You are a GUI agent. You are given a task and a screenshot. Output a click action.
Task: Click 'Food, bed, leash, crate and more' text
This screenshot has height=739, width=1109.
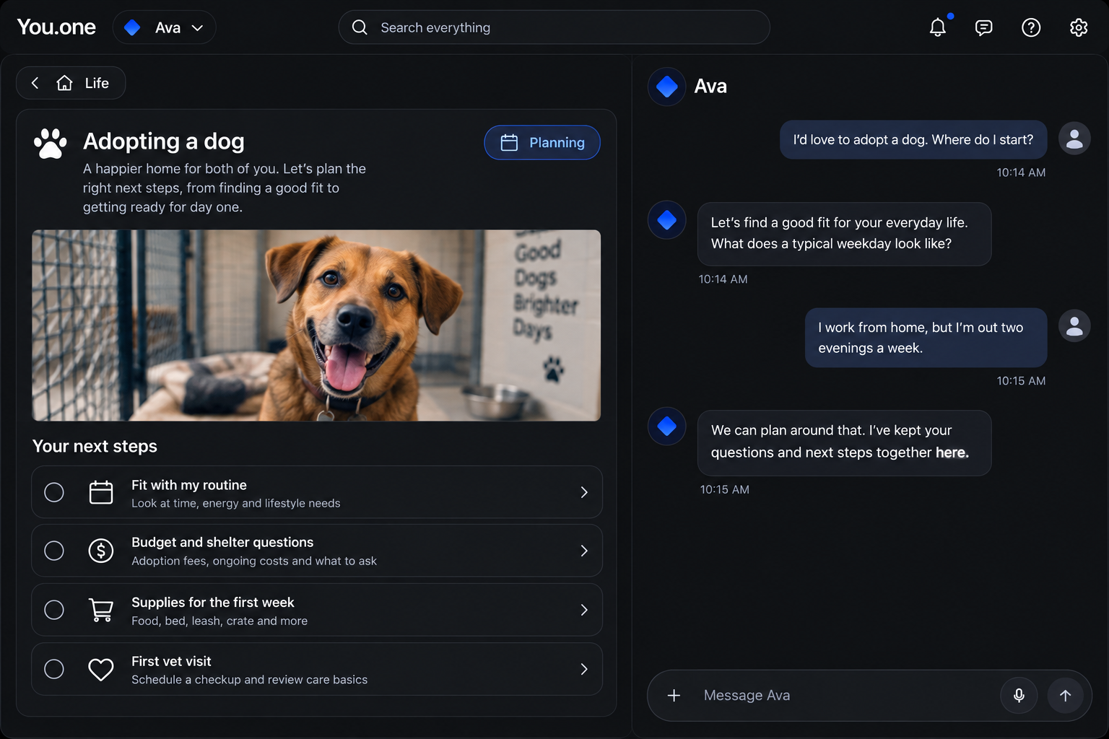219,621
